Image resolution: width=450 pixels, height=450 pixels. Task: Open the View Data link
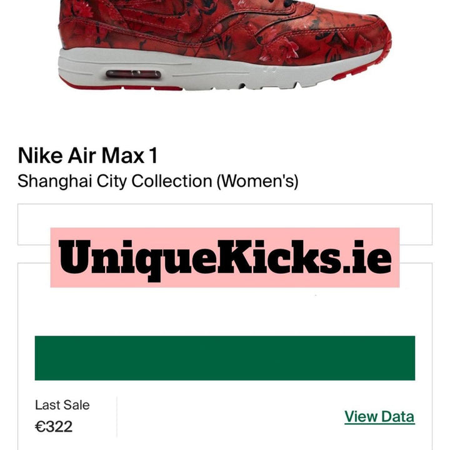[379, 416]
